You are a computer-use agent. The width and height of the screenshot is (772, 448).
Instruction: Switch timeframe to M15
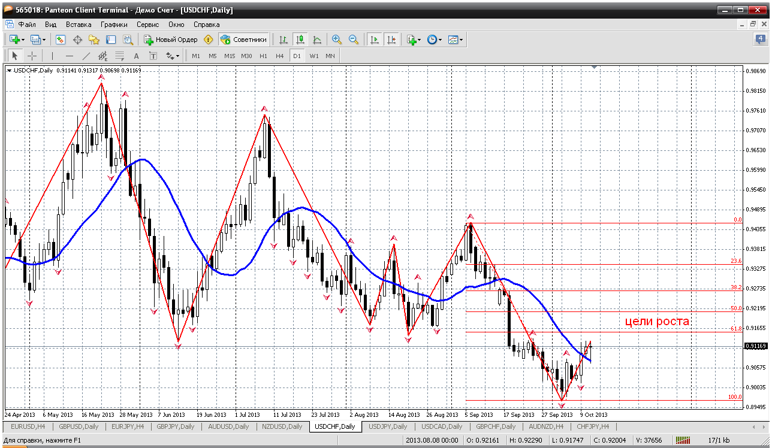(230, 56)
